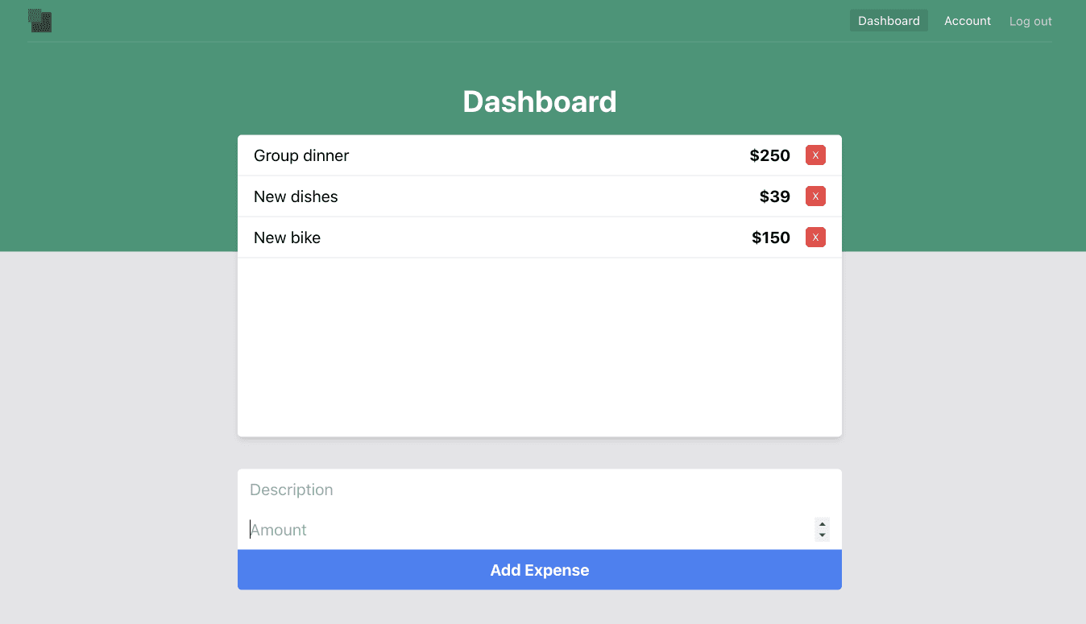
Task: Select the Group dinner expense row
Action: click(x=483, y=155)
